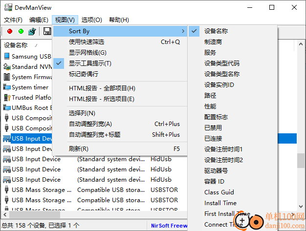Toggle 标记奇偶行 option

click(120, 74)
